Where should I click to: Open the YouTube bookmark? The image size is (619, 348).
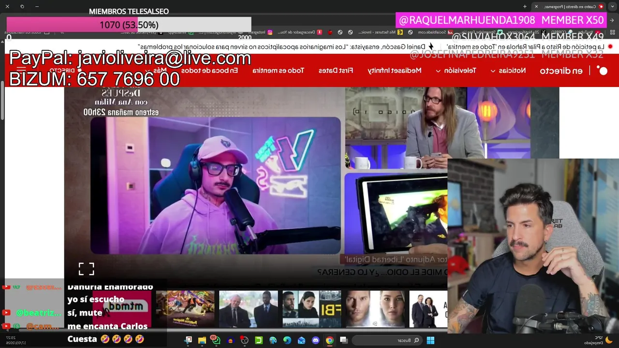point(589,32)
